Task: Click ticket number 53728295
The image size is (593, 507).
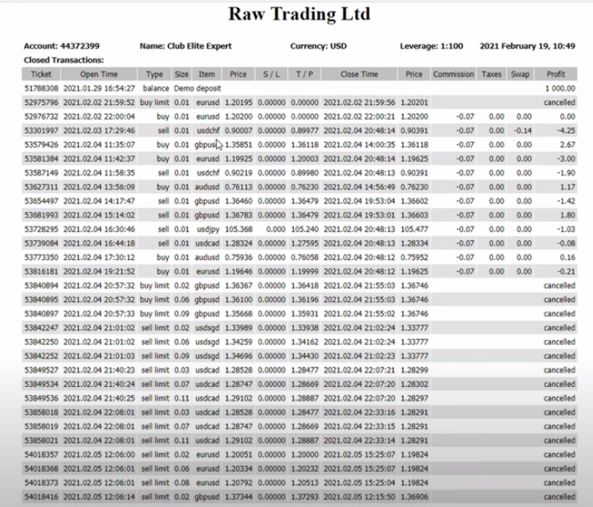Action: tap(42, 229)
